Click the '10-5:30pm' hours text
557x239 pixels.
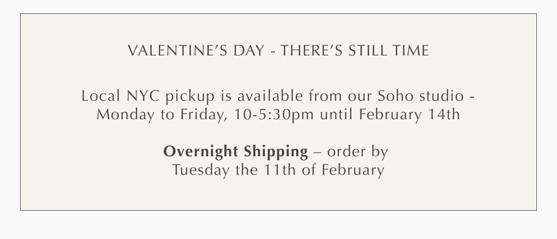[274, 114]
